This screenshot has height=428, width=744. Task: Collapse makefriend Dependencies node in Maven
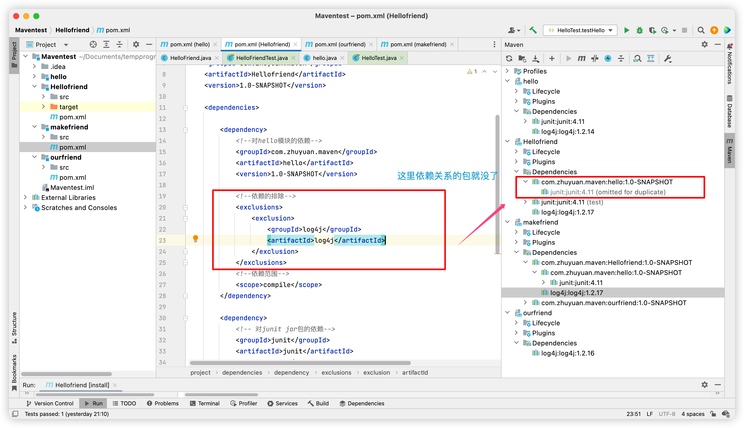click(516, 252)
